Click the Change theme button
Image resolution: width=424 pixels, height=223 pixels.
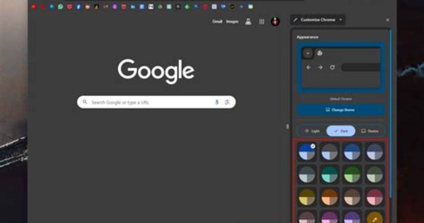(341, 110)
